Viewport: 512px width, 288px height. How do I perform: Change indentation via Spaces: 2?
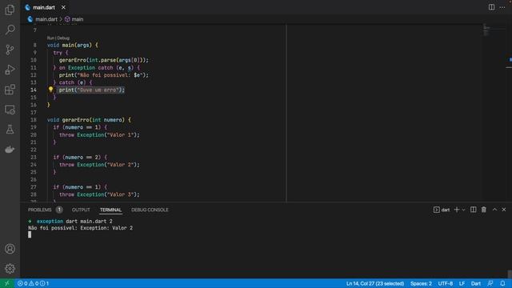[421, 283]
